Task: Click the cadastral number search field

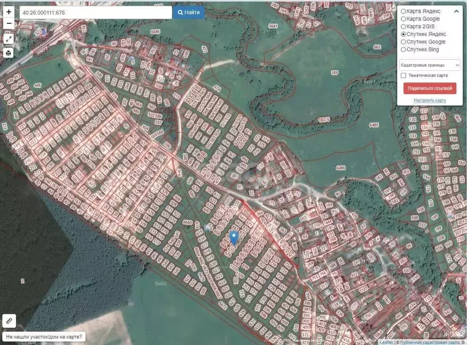Action: tap(89, 13)
